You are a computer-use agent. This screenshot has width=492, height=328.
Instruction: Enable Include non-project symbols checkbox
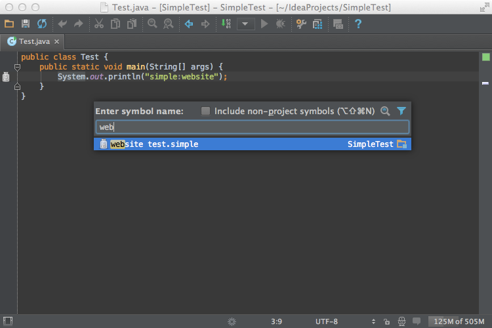tap(206, 112)
